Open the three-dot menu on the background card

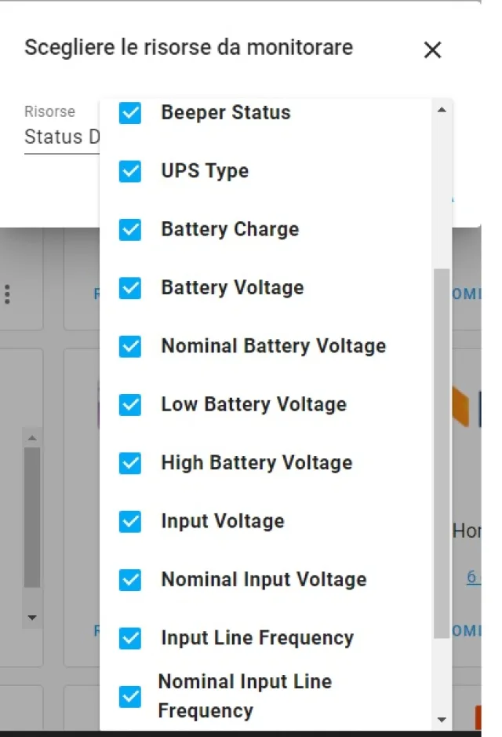pos(8,294)
